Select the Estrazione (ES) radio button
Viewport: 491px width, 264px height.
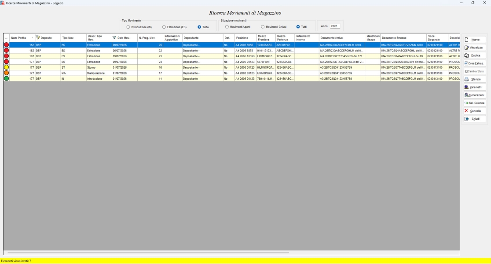pyautogui.click(x=164, y=27)
